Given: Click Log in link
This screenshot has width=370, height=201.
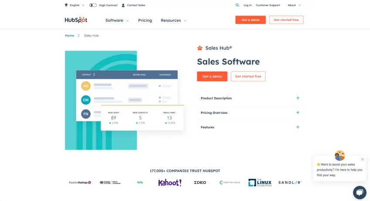Looking at the screenshot, I should tap(248, 5).
